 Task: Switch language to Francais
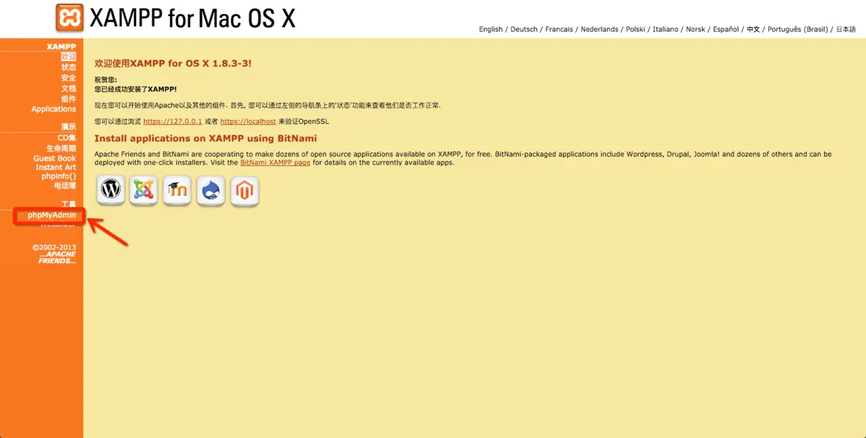point(559,29)
